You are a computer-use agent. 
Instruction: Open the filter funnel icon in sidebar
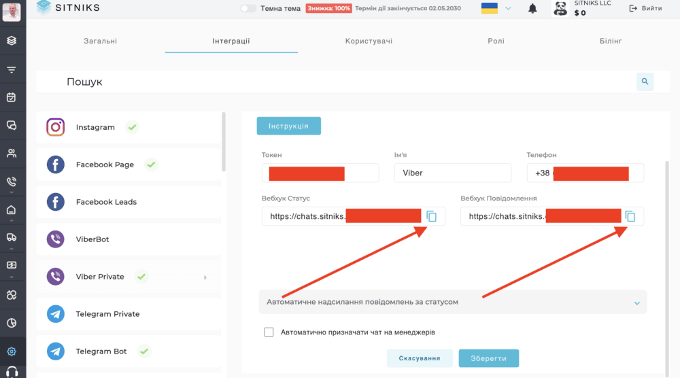tap(12, 69)
